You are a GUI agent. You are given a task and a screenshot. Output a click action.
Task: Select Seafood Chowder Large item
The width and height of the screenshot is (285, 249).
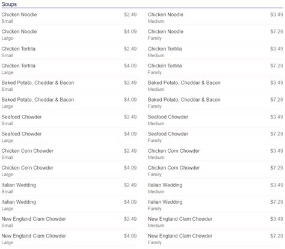[69, 137]
